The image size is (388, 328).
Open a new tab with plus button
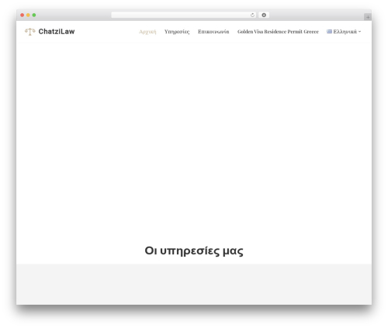[368, 17]
